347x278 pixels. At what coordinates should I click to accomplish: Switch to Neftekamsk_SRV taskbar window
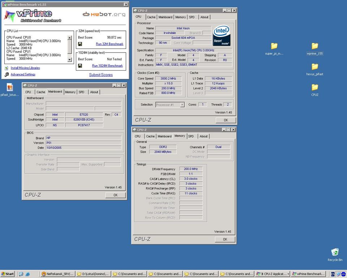(58, 274)
